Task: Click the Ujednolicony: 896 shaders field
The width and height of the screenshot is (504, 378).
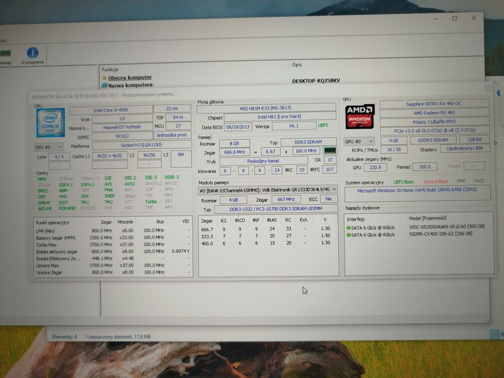Action: (x=465, y=148)
